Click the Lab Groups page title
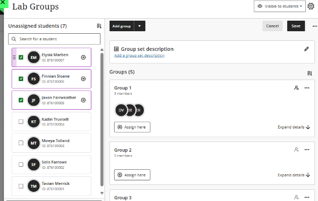This screenshot has height=201, width=318. click(x=35, y=7)
